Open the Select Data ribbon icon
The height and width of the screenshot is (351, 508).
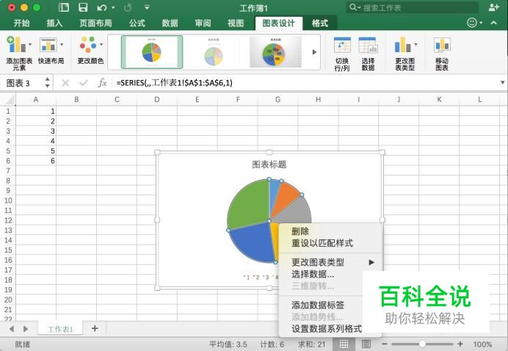point(368,46)
